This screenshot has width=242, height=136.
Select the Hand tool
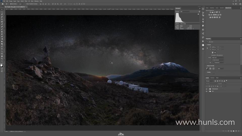point(2,56)
